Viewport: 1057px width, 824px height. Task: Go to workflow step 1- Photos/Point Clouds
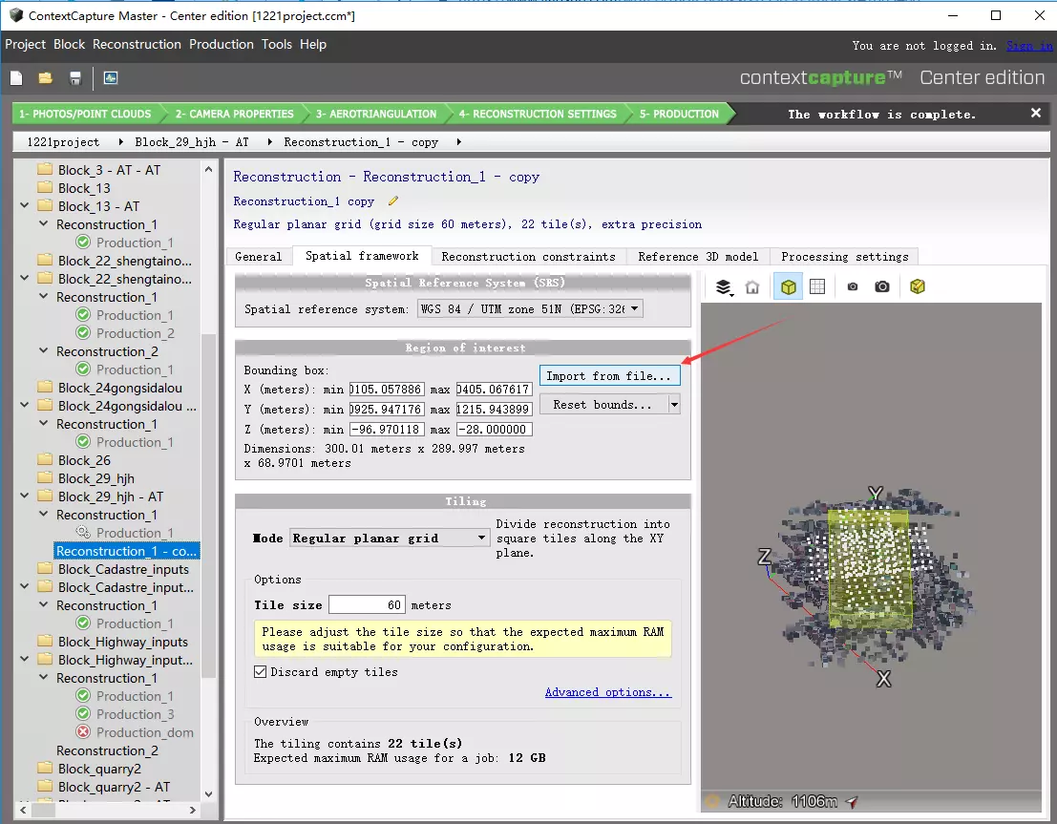point(86,114)
